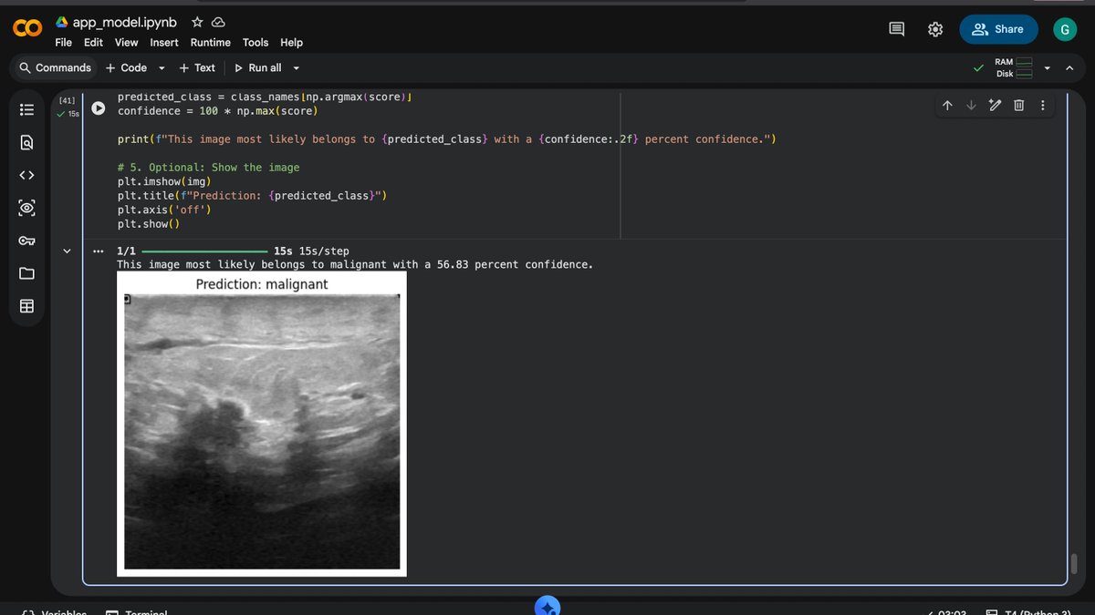The width and height of the screenshot is (1095, 615).
Task: Click the 15s step progress bar
Action: point(204,251)
